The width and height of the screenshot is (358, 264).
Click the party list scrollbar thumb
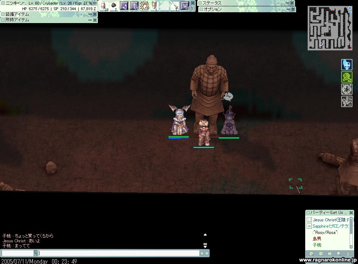pos(351,226)
